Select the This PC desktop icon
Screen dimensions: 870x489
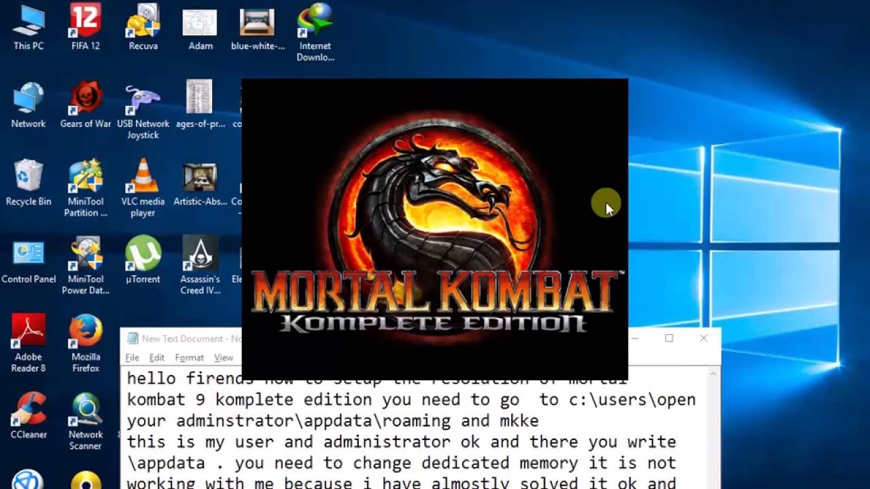[29, 28]
